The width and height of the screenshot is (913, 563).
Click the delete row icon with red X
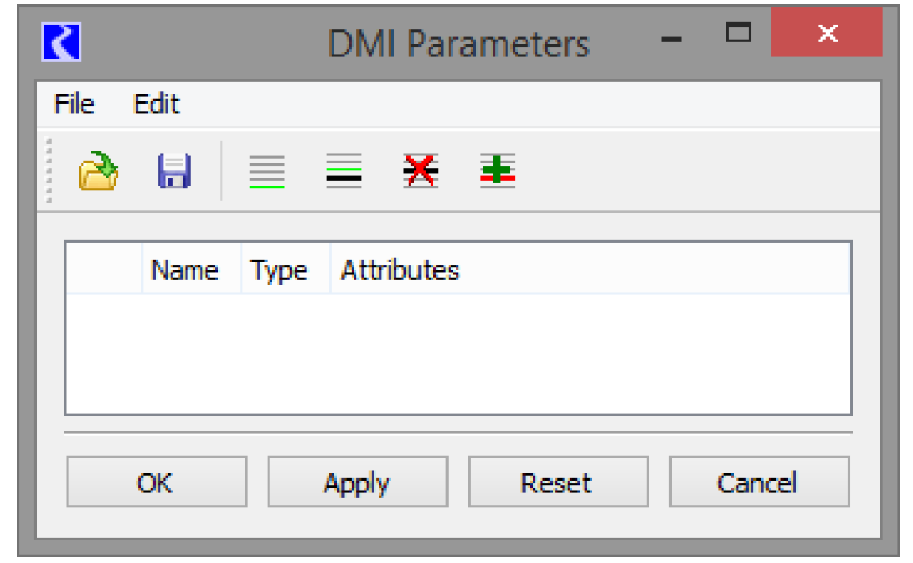click(x=421, y=171)
